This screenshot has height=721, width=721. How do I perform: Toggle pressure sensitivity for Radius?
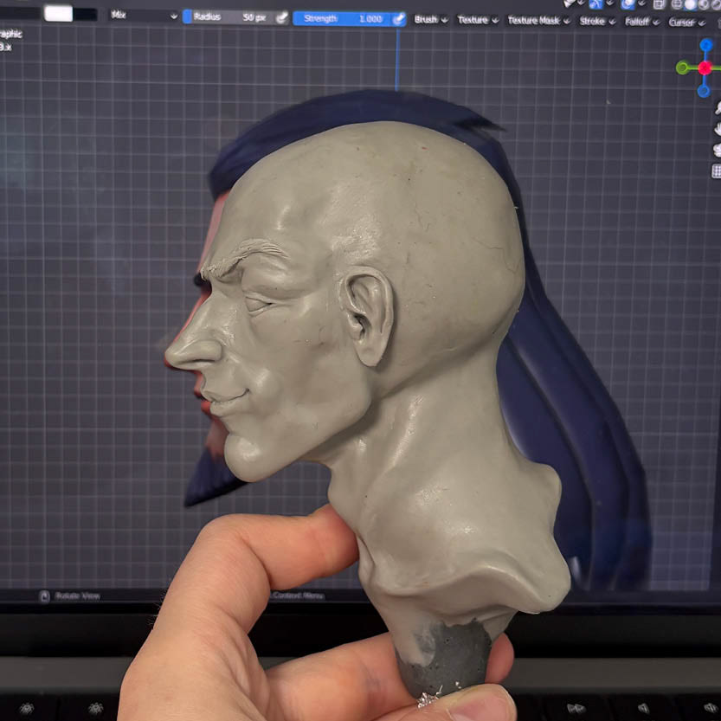282,18
